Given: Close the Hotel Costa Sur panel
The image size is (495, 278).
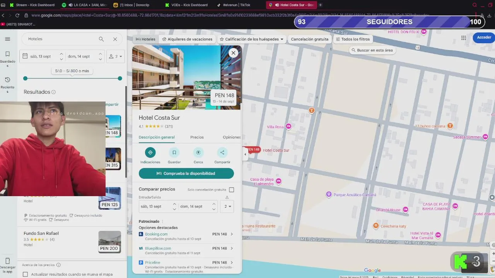Looking at the screenshot, I should point(233,53).
